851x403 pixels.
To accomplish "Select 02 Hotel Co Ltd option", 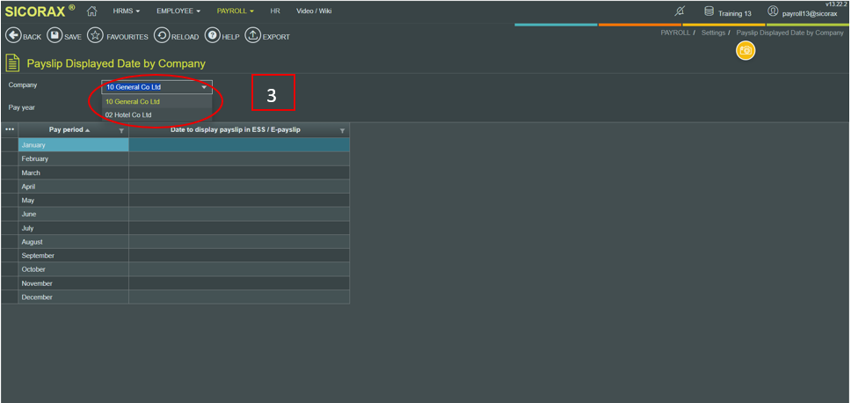I will 128,115.
